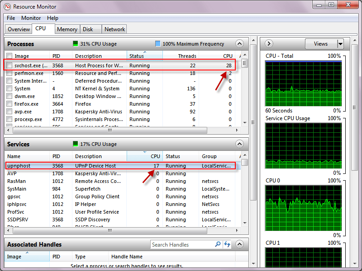This screenshot has width=362, height=271.
Task: Collapse the graphs pane using the arrow icon
Action: coord(268,44)
